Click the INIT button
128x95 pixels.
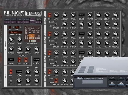[x=20, y=19]
